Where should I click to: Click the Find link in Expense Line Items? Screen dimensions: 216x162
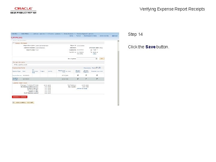[x=93, y=68]
